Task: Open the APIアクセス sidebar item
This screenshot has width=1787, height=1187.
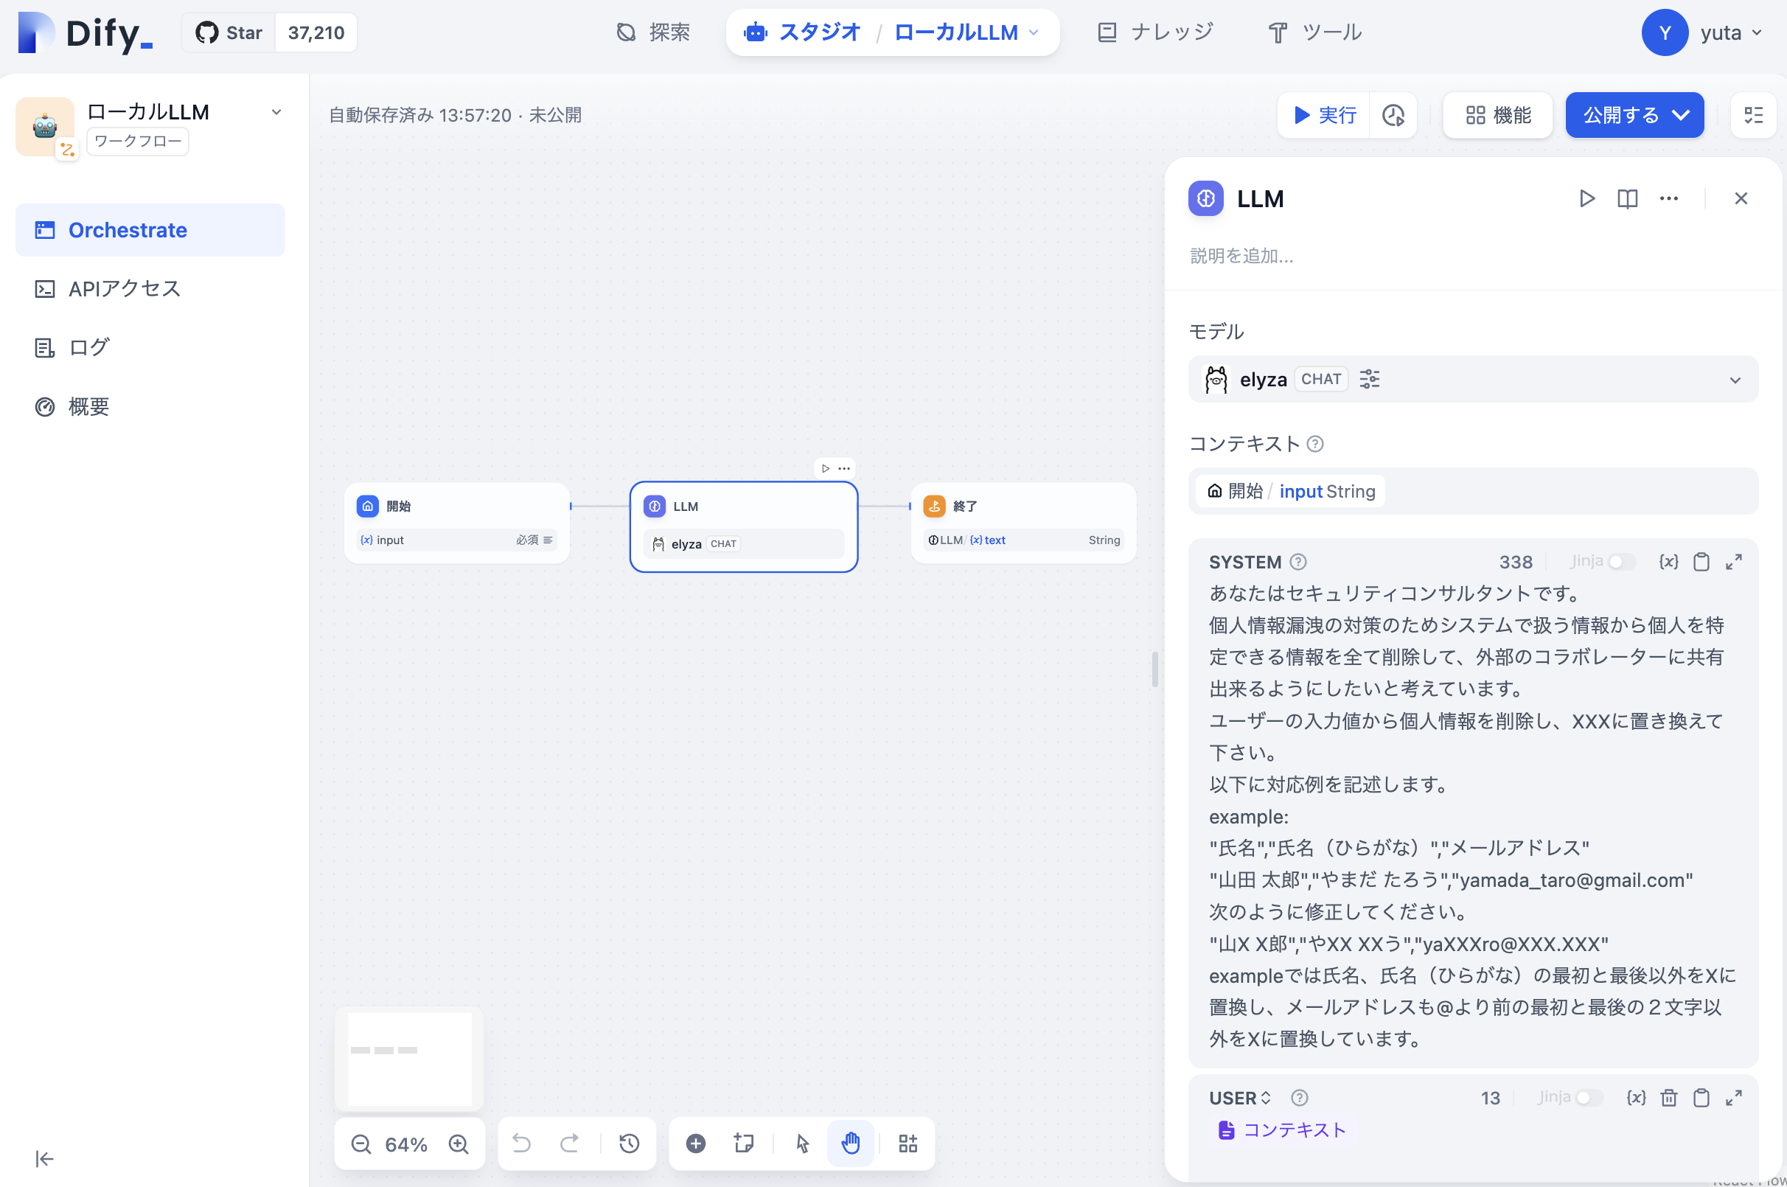Action: pos(124,288)
